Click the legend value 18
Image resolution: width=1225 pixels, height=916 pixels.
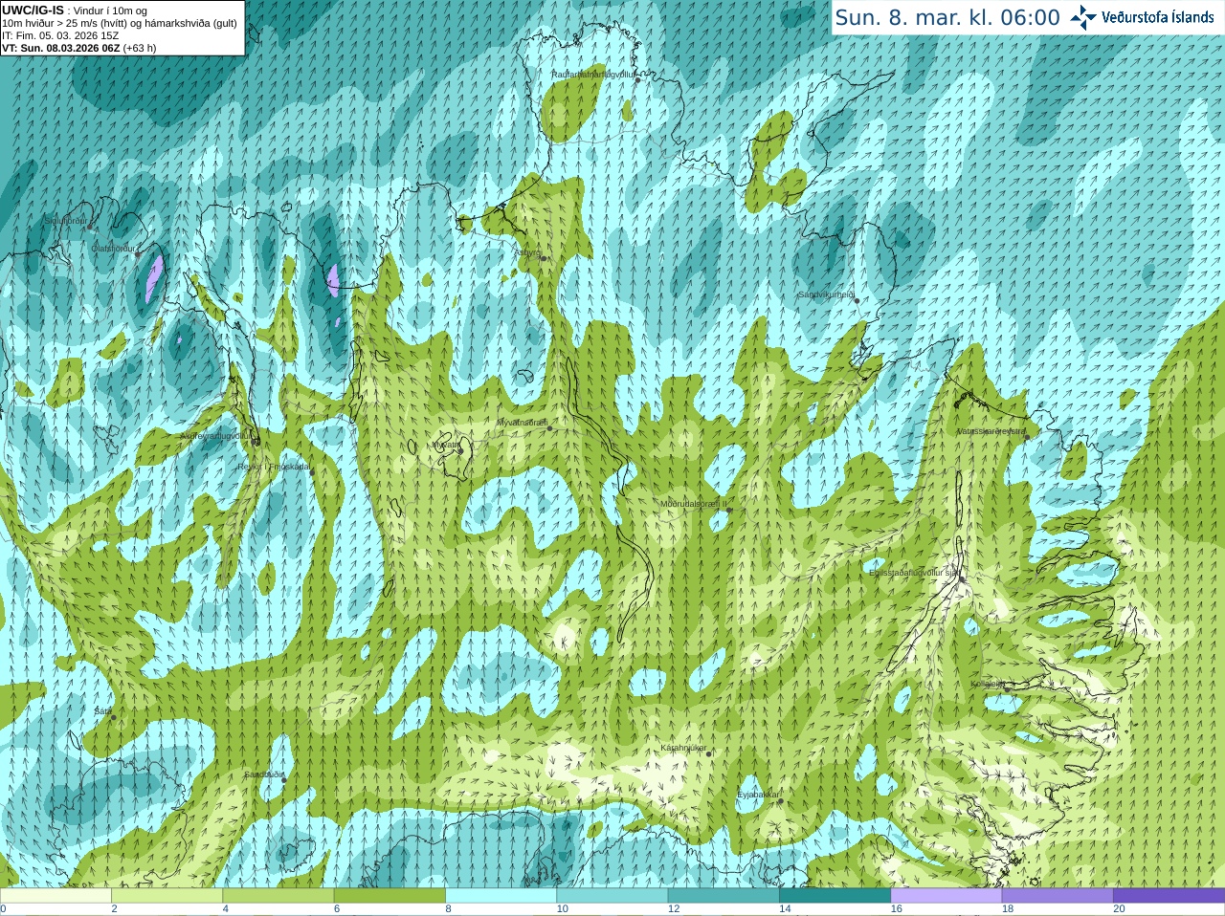1008,909
